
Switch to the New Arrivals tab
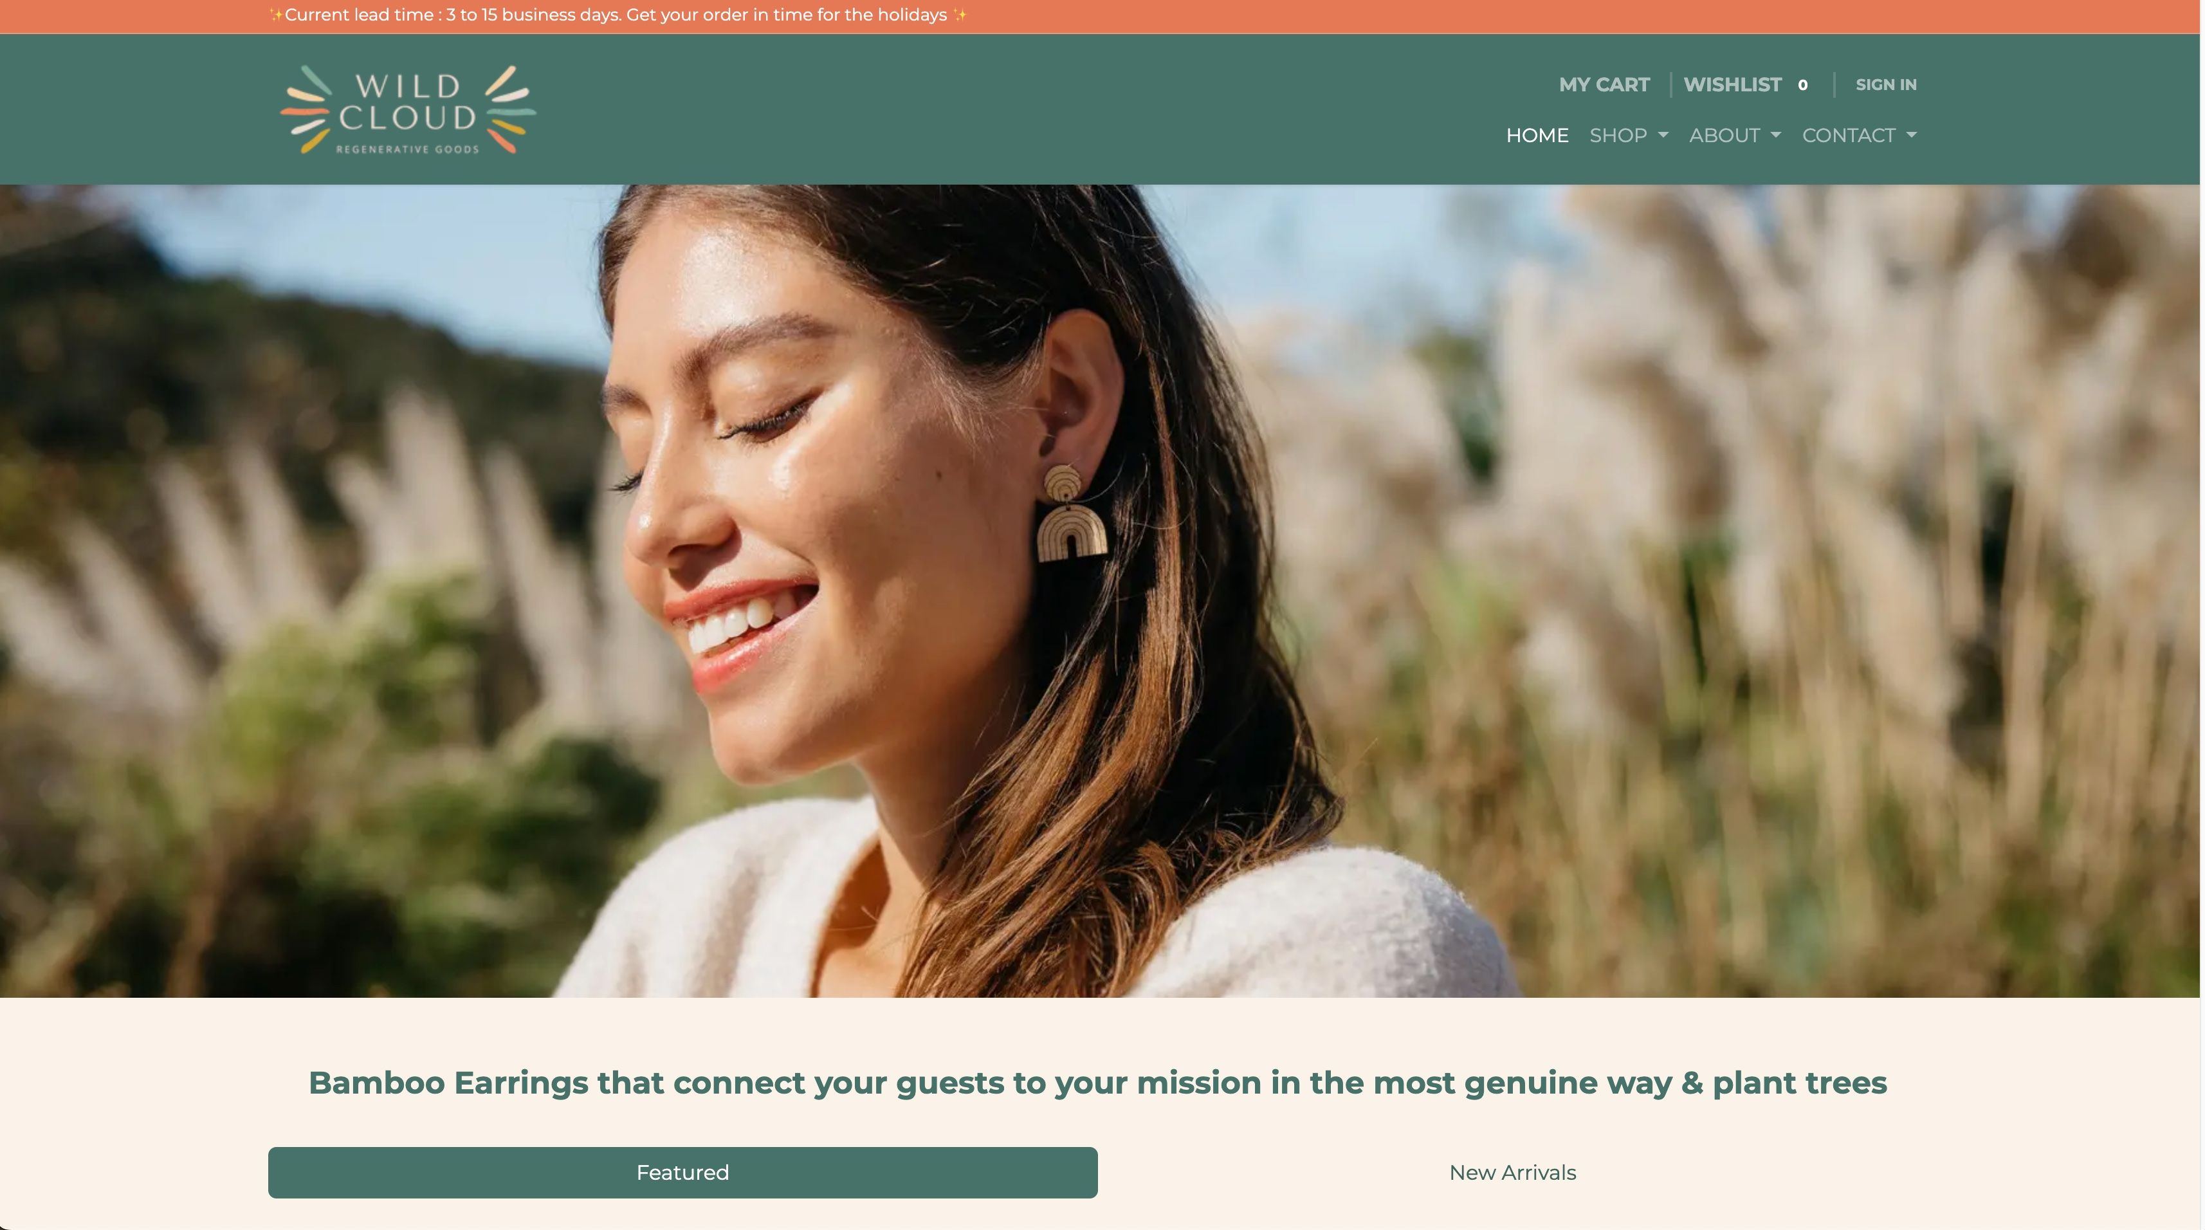(x=1512, y=1173)
